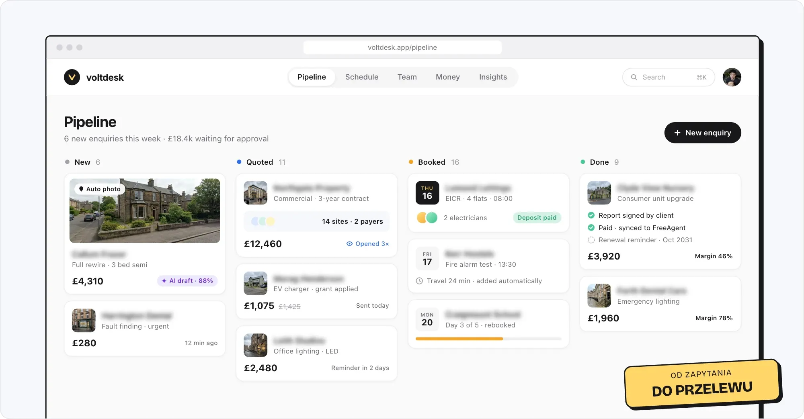This screenshot has height=419, width=804.
Task: Click the FRI 17 date badge
Action: [x=427, y=259]
